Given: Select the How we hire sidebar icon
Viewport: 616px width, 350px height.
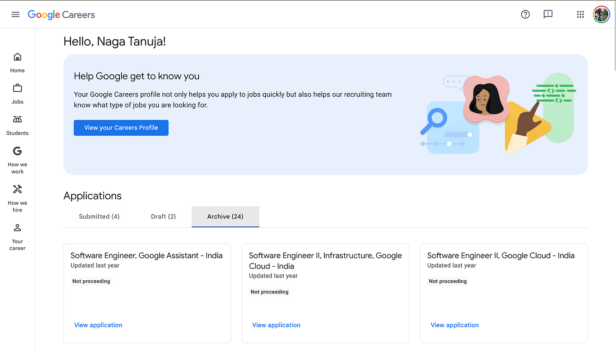Looking at the screenshot, I should [17, 197].
